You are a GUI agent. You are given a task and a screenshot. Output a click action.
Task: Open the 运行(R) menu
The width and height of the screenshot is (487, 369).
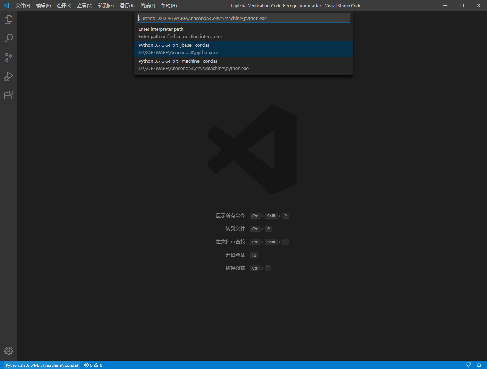pyautogui.click(x=126, y=5)
